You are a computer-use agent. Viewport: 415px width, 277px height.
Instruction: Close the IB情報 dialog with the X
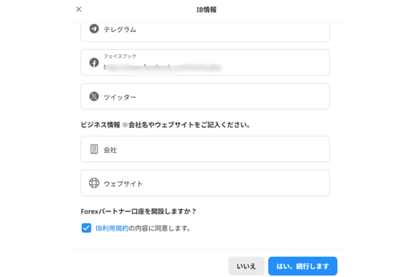79,9
